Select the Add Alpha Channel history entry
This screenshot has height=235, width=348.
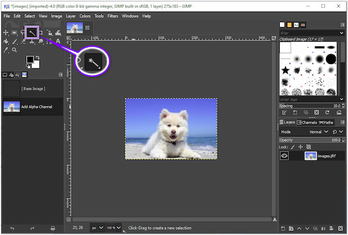[33, 107]
